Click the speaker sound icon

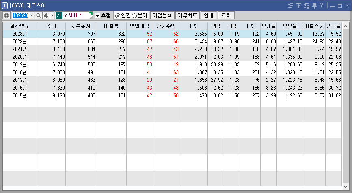click(46, 15)
